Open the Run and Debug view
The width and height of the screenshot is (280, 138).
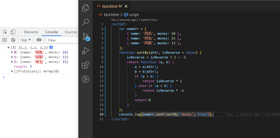pyautogui.click(x=85, y=51)
